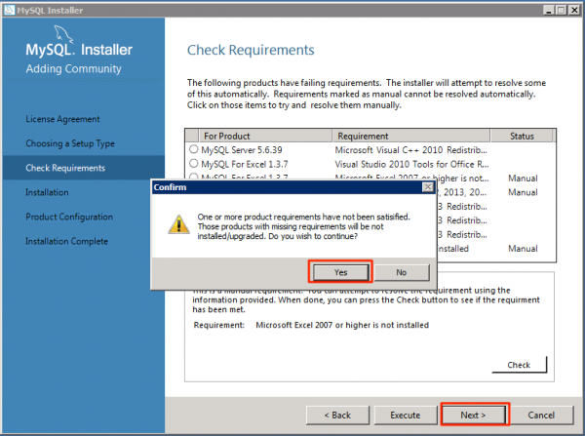Close the Confirm dialog with X

(428, 187)
